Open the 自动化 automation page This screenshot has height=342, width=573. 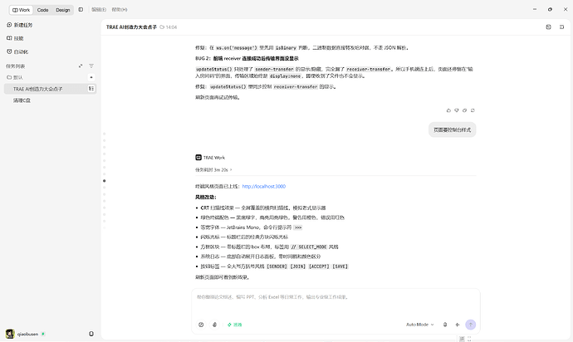point(17,51)
